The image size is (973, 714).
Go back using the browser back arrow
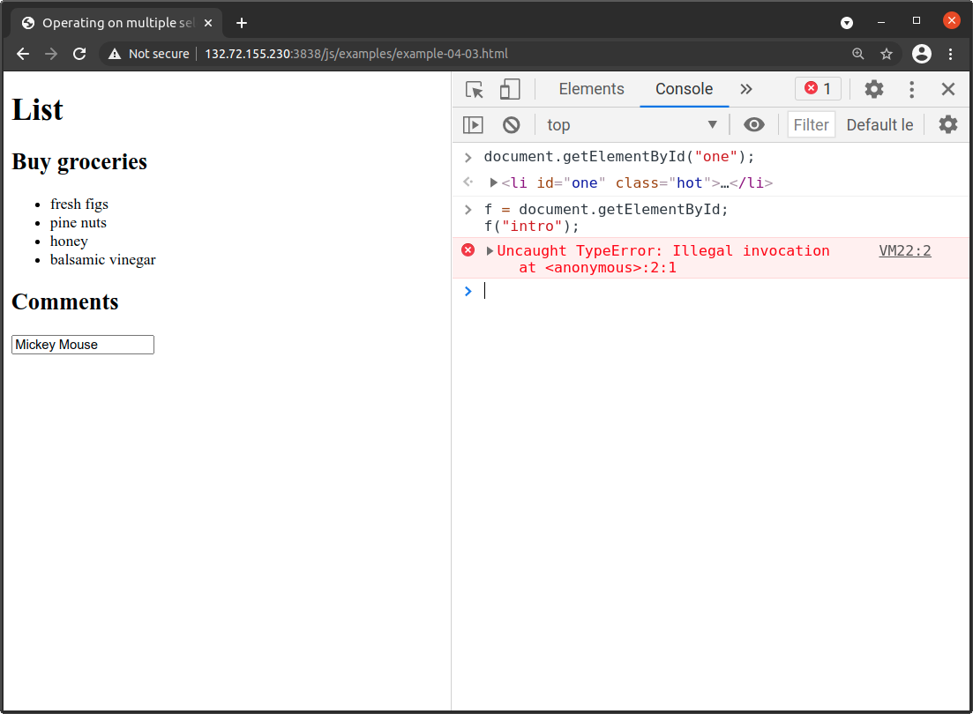coord(22,54)
